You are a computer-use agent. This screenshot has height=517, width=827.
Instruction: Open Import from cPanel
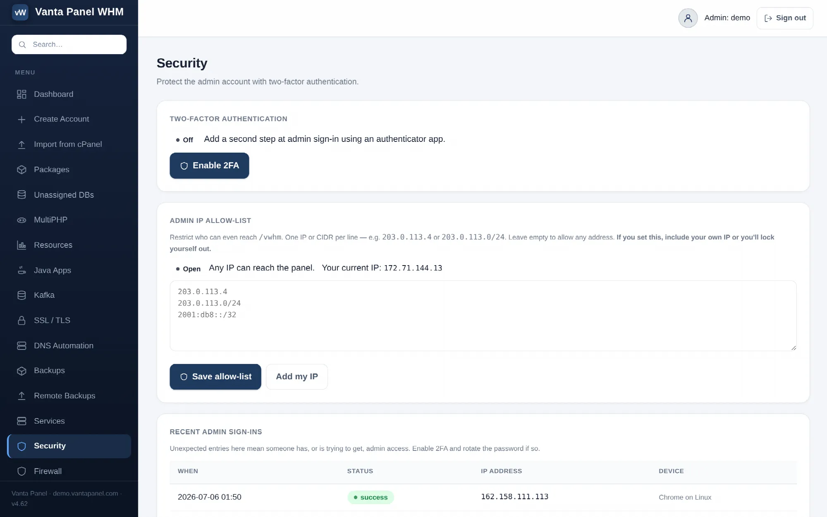pos(69,144)
